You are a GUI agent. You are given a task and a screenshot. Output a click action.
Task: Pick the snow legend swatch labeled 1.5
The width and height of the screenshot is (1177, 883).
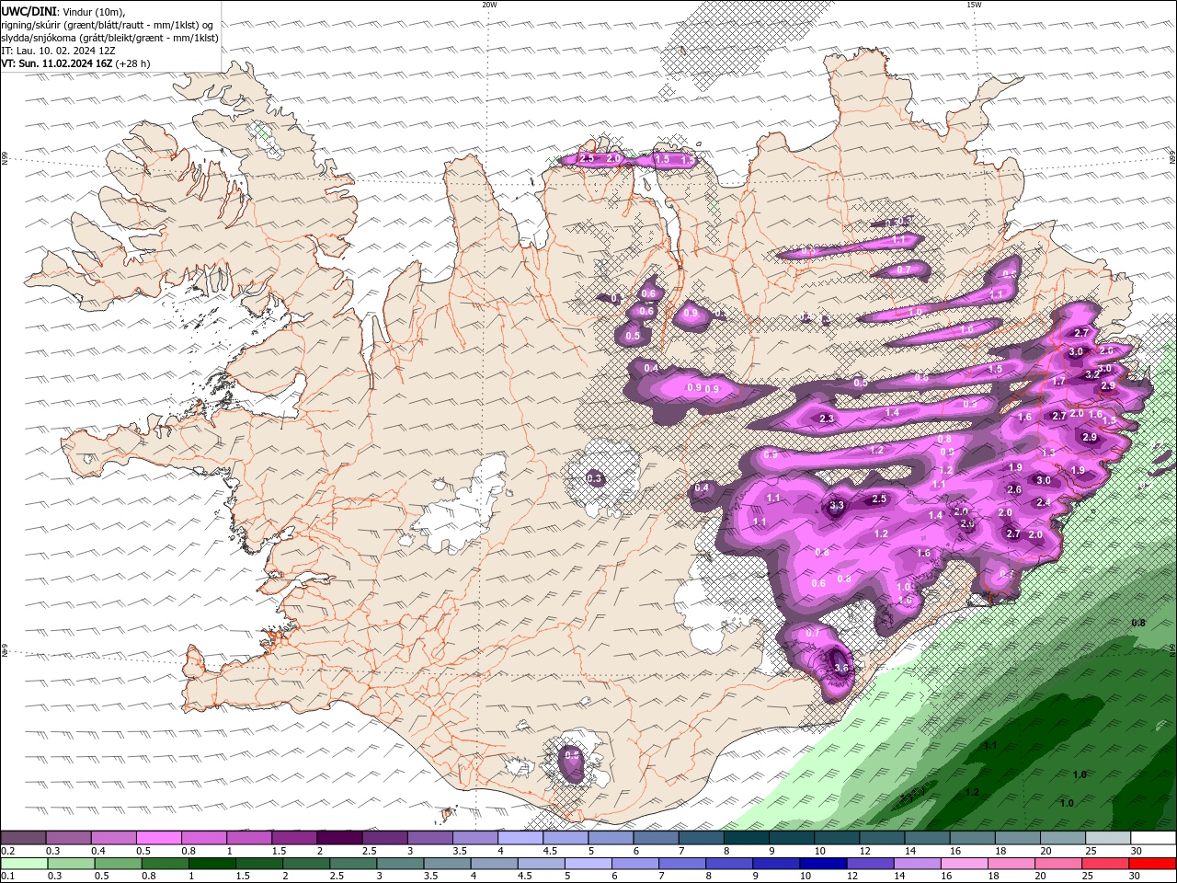(294, 838)
